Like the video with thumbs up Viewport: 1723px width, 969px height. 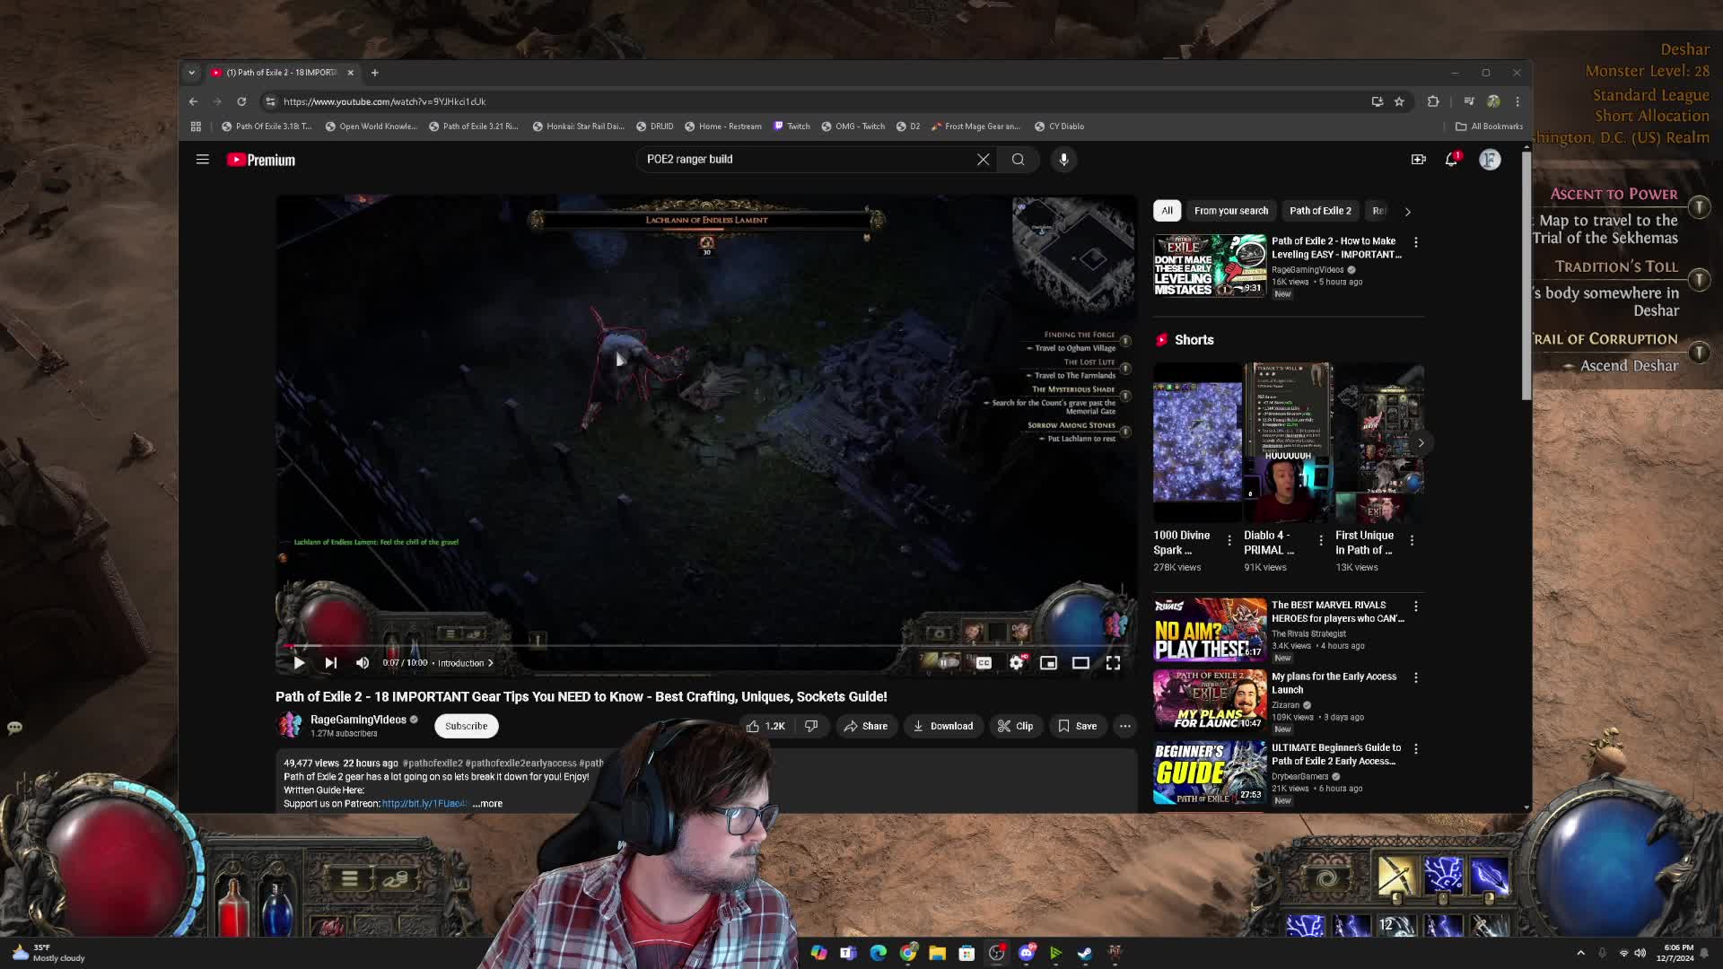coord(765,726)
